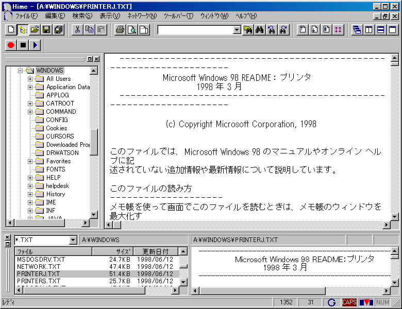Click the red triangle indicator in status bar

[x=366, y=302]
